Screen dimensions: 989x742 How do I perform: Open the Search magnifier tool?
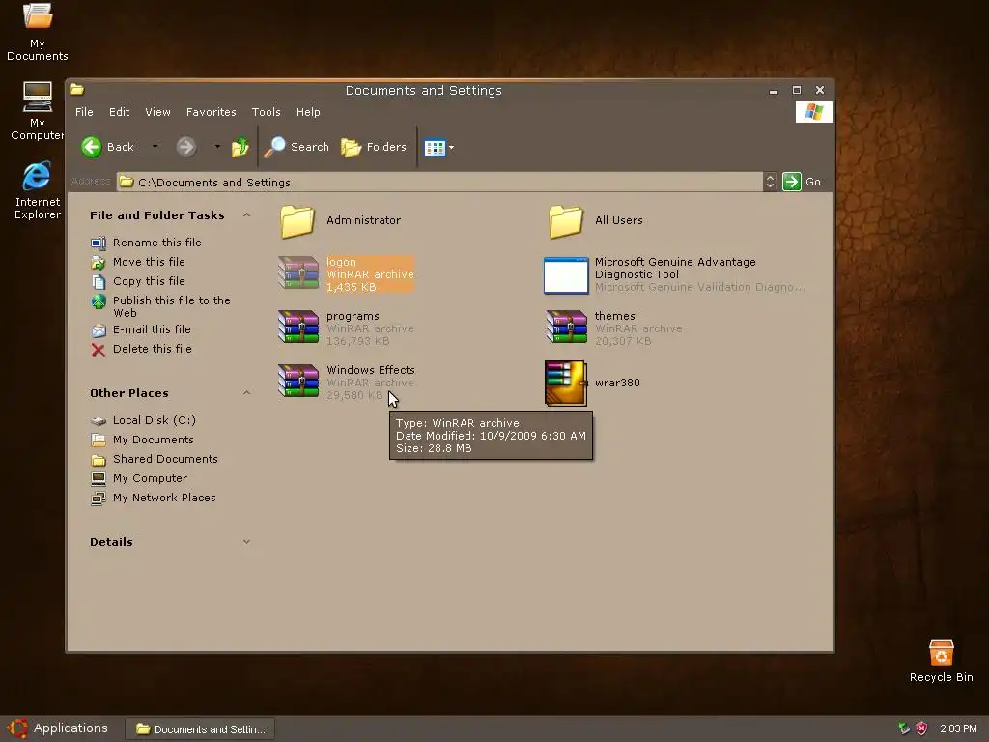tap(296, 147)
